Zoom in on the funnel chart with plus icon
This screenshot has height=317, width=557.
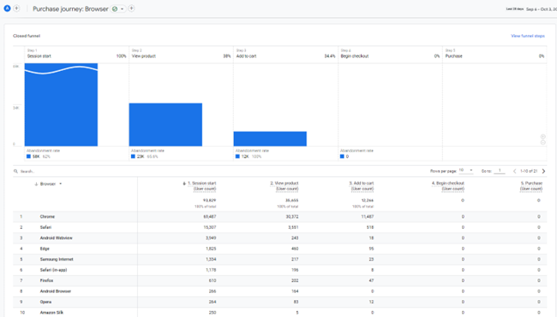coord(542,137)
